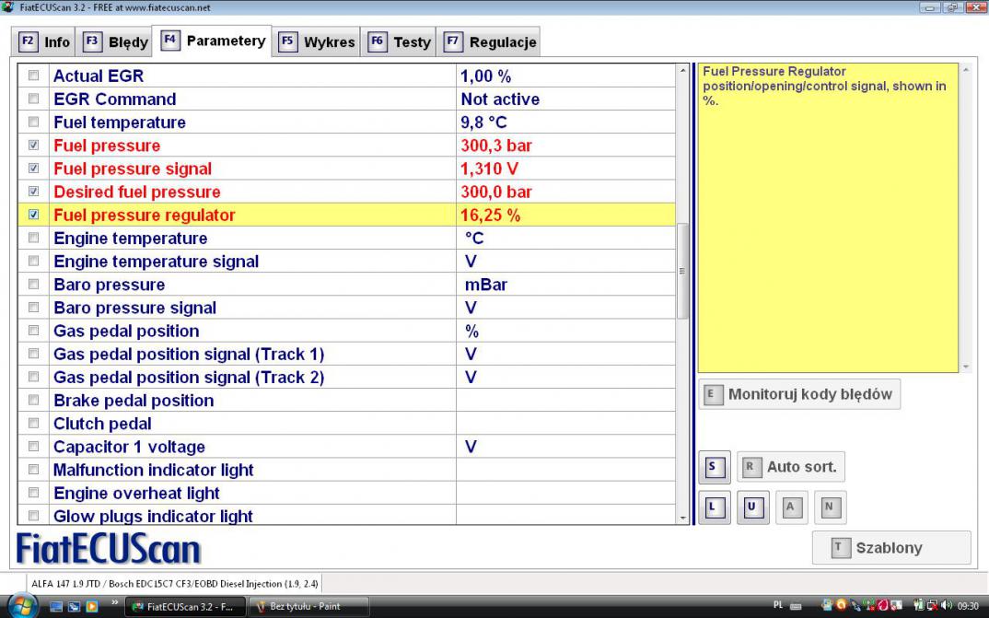This screenshot has height=618, width=989.
Task: Expand hidden quick launch chevron
Action: tap(114, 605)
